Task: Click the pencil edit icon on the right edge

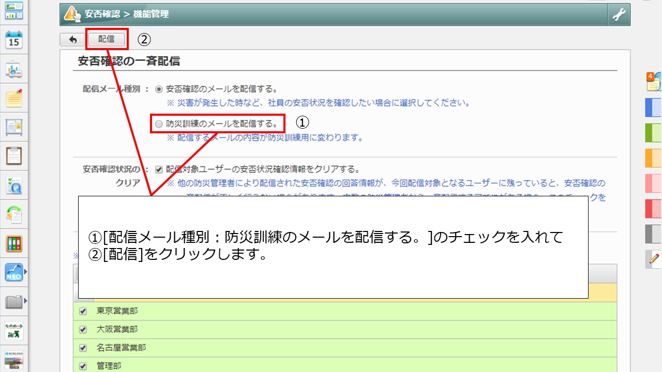Action: click(x=655, y=258)
